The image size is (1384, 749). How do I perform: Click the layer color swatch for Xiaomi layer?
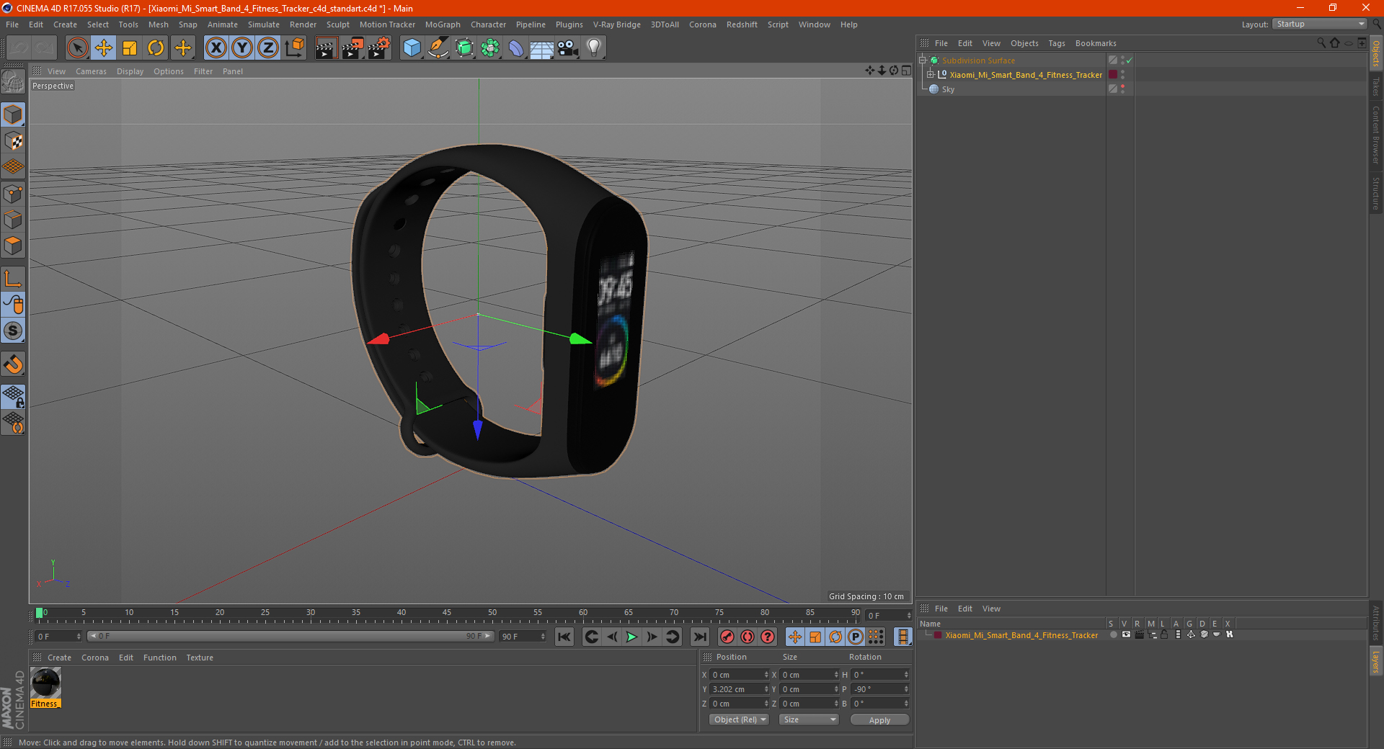click(x=937, y=635)
